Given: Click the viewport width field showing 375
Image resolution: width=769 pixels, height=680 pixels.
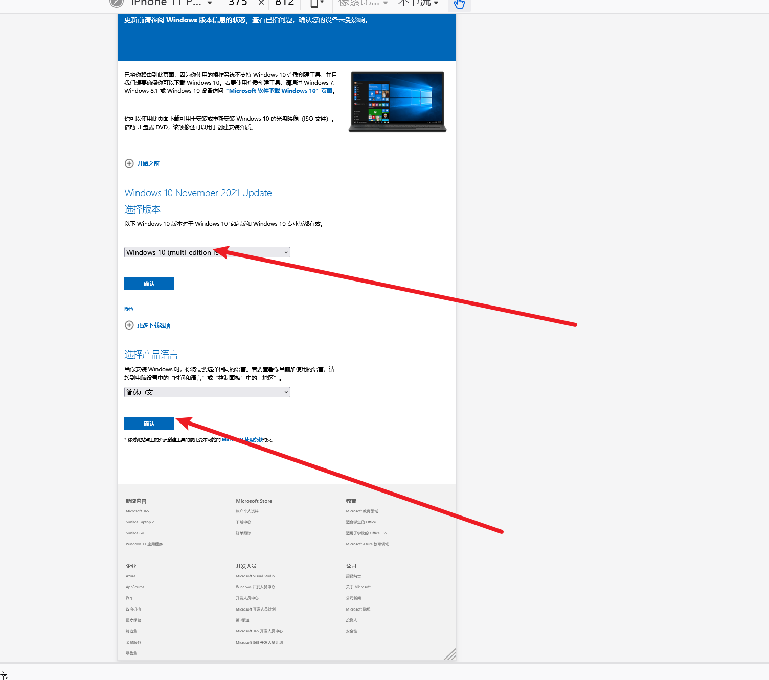Looking at the screenshot, I should (238, 3).
